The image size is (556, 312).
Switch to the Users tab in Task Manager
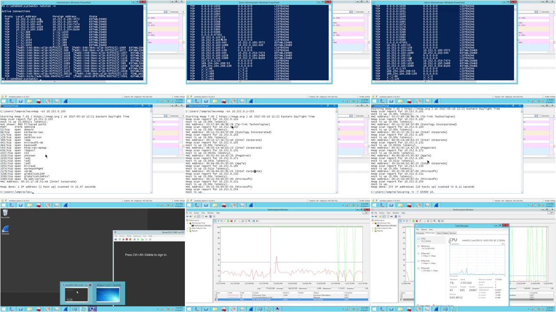(x=439, y=233)
